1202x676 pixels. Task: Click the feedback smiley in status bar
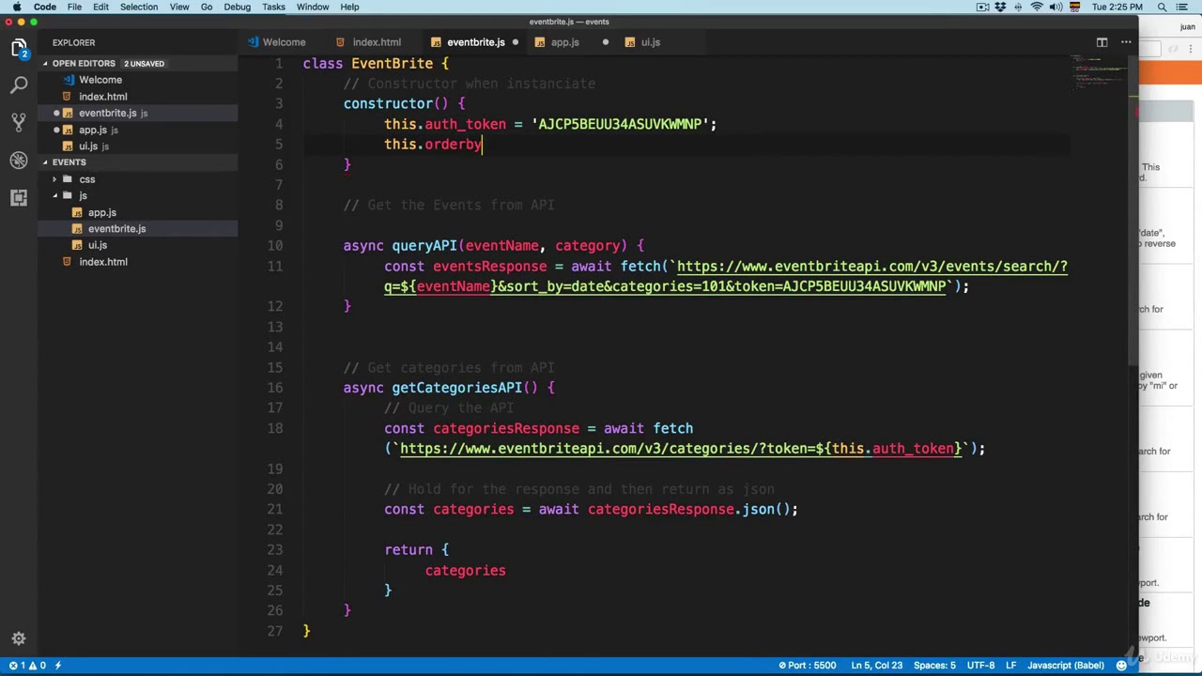point(1121,666)
